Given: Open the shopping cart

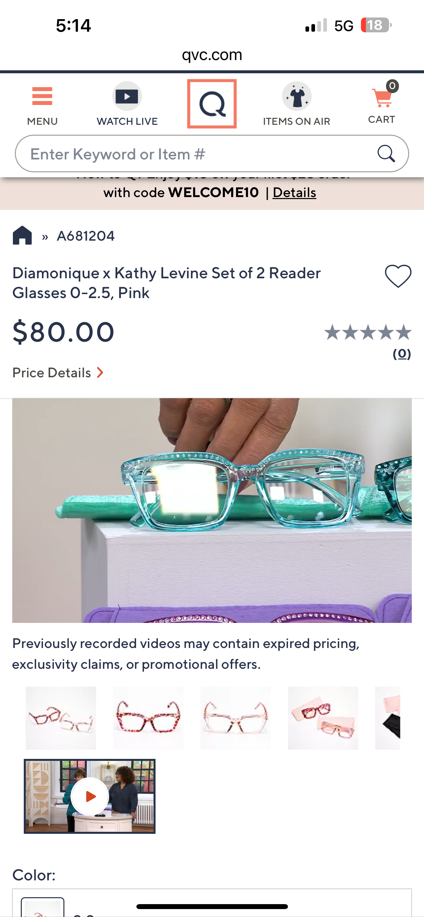Looking at the screenshot, I should (x=382, y=99).
